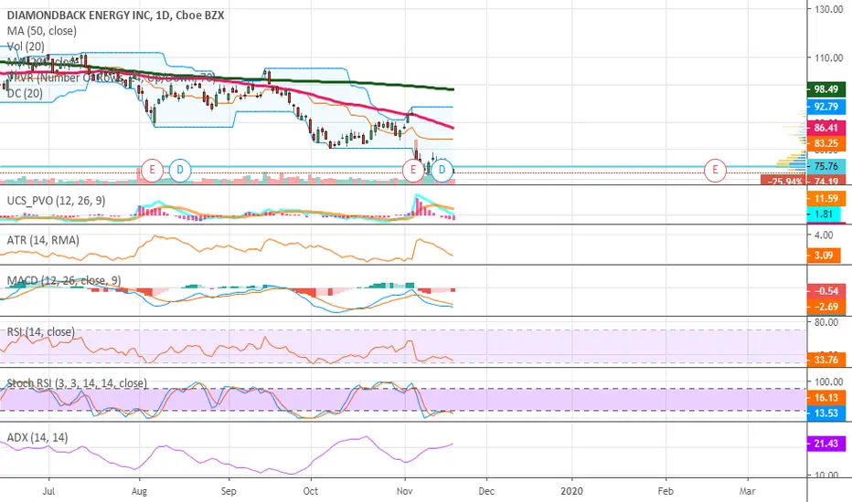Click the RSI (14, close) indicator label
The width and height of the screenshot is (852, 502).
[41, 331]
